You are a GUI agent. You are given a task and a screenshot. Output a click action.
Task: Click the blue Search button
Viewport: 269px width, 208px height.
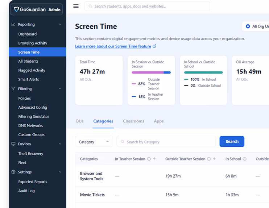(x=232, y=141)
